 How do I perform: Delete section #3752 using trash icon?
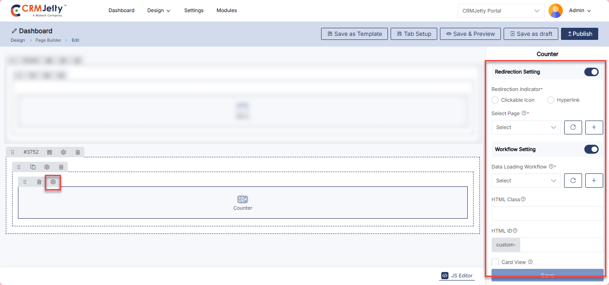(x=78, y=152)
